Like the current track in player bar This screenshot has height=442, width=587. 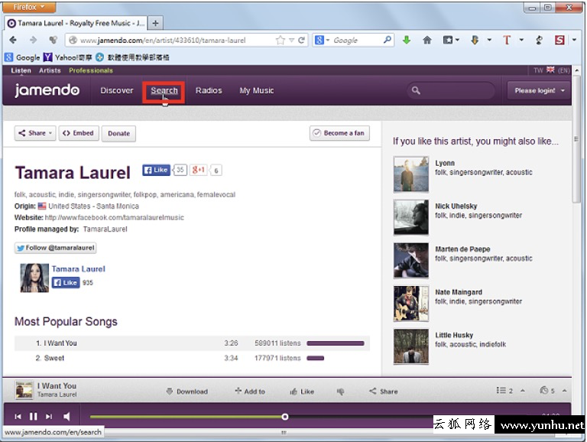[302, 392]
